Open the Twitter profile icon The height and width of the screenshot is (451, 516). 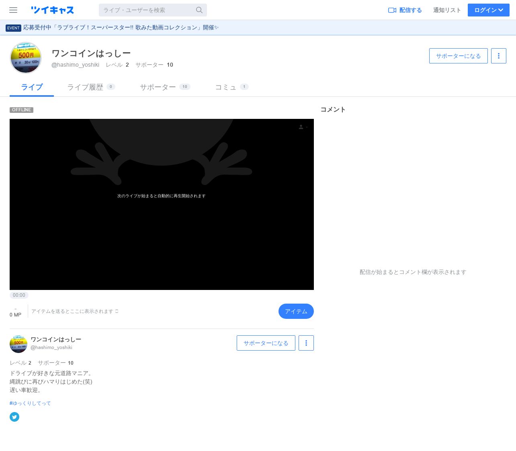pyautogui.click(x=14, y=417)
